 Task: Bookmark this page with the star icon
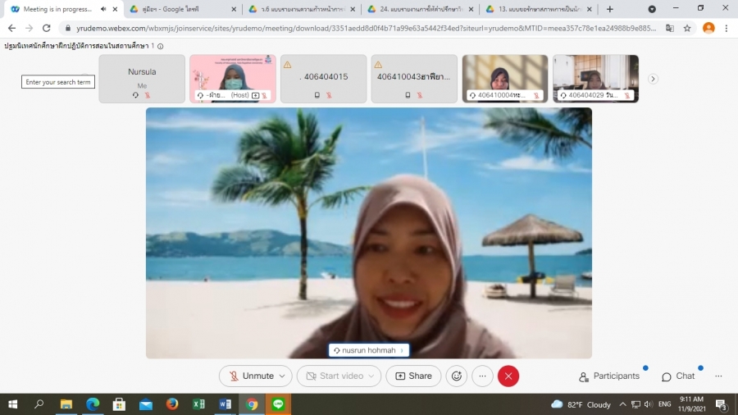687,27
